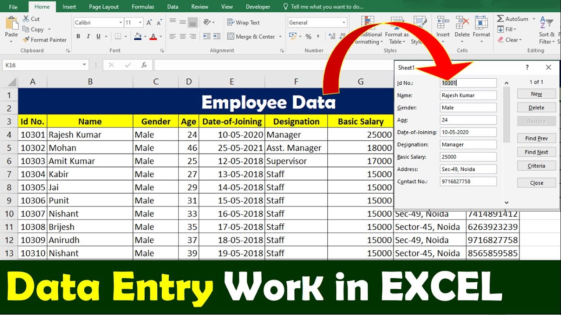Toggle Bold formatting
Screen dimensions: 561x315
[x=78, y=37]
